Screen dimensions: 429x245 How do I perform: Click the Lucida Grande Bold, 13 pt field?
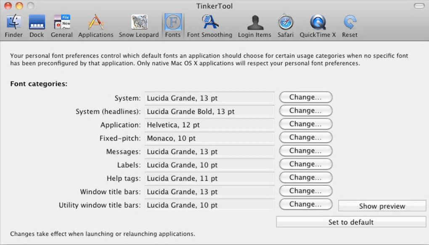(x=209, y=111)
